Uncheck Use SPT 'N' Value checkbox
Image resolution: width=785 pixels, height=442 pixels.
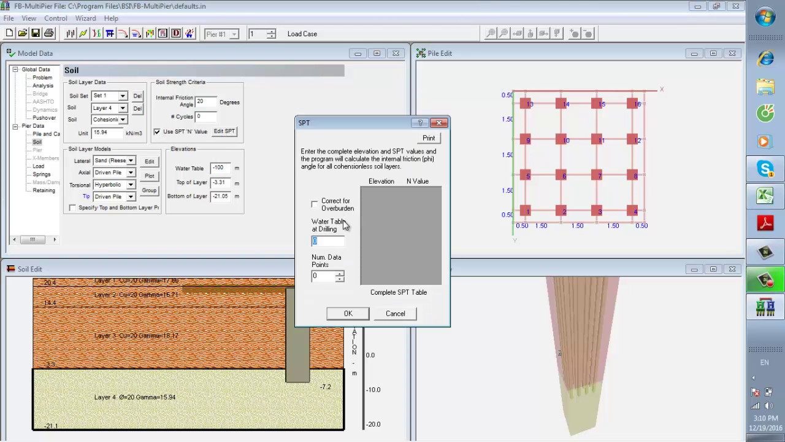(157, 131)
